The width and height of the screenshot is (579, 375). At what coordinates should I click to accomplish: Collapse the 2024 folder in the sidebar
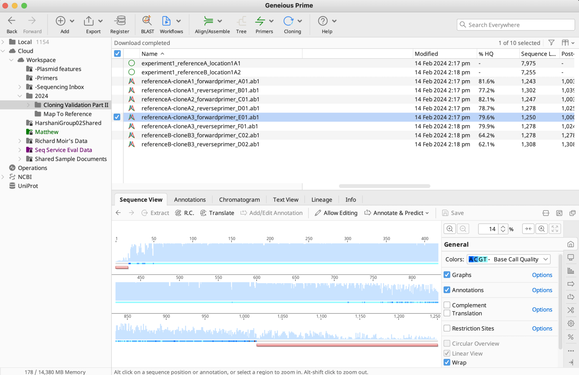tap(20, 96)
